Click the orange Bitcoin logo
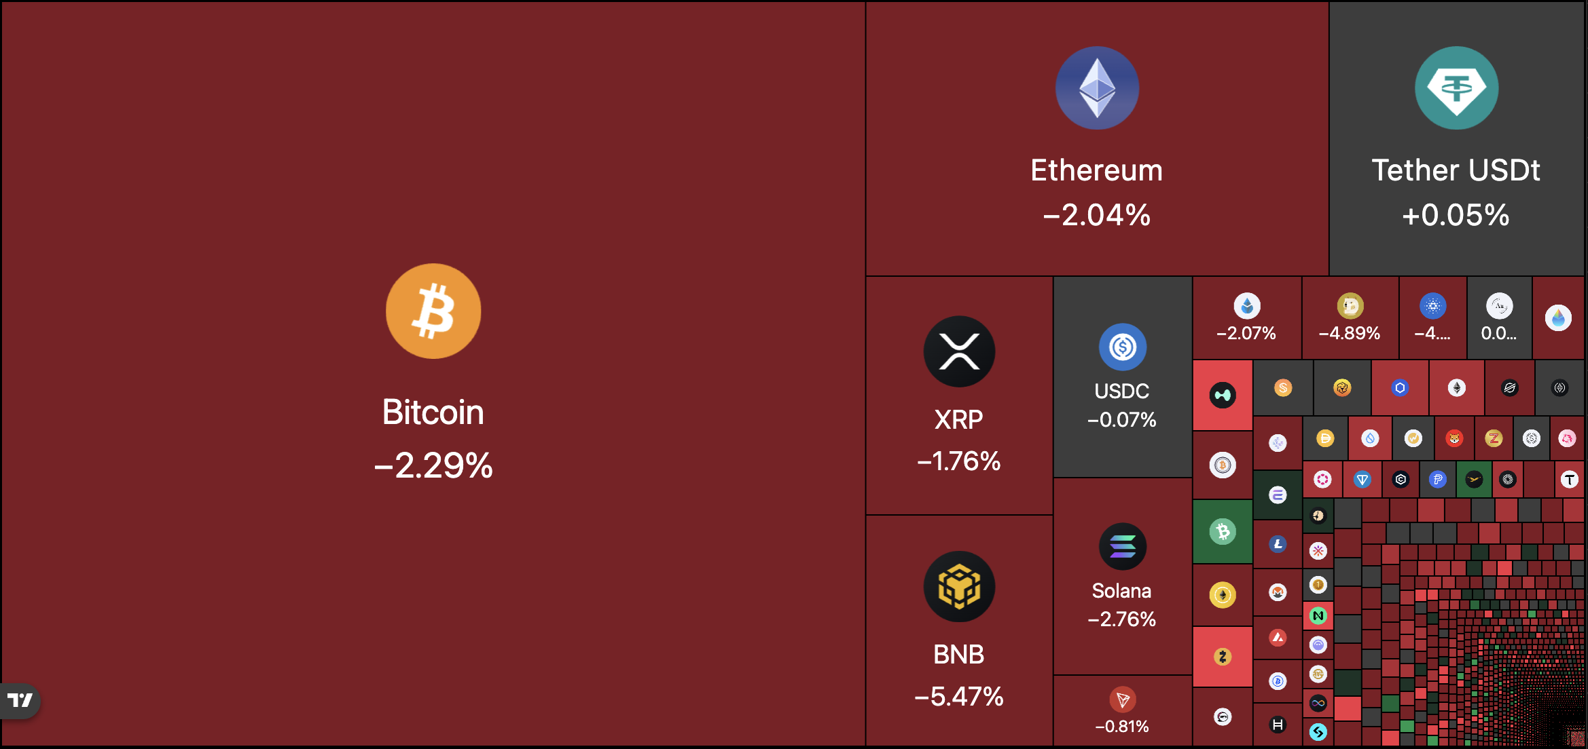 433,311
